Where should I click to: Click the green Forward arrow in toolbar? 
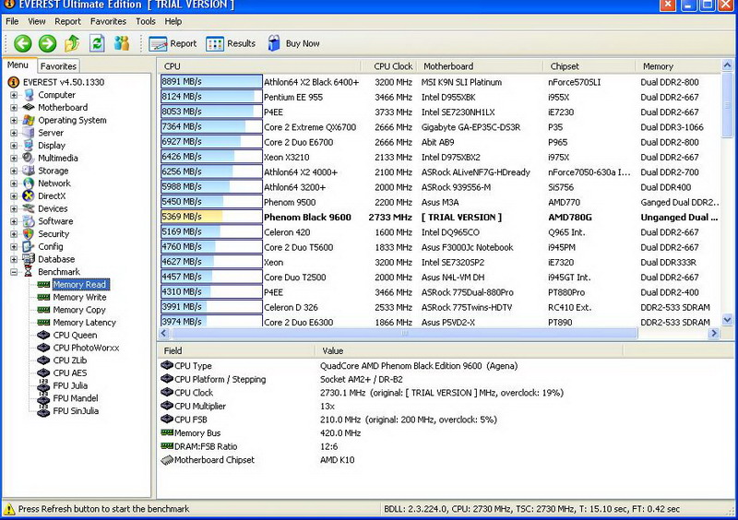[47, 43]
